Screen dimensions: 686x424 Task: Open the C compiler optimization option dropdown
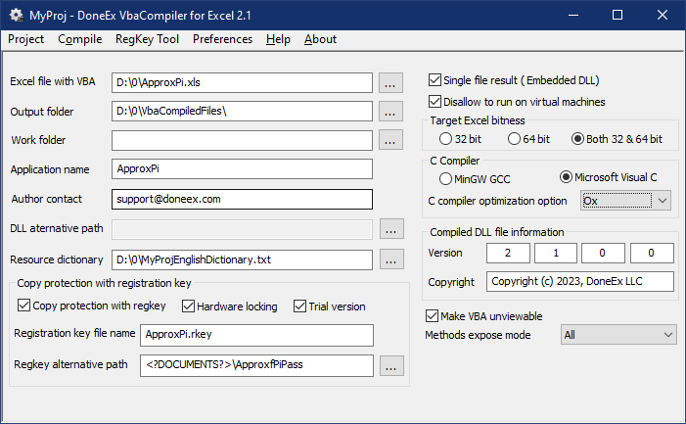tap(625, 201)
